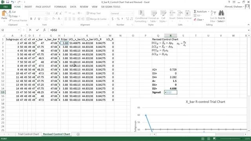Viewport: 251px width, 141px height.
Task: Open the font size dropdown
Action: [x=54, y=13]
